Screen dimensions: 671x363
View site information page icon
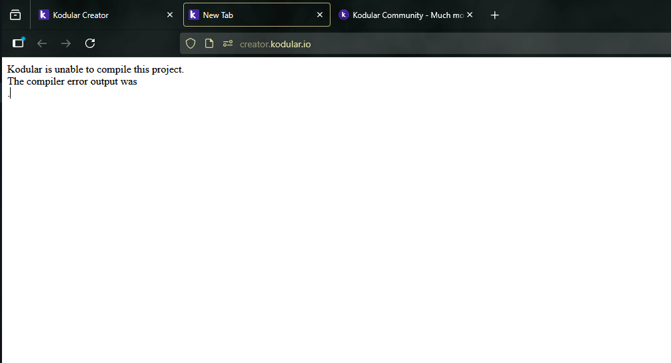(209, 43)
